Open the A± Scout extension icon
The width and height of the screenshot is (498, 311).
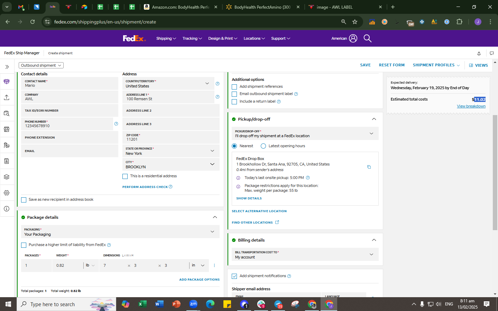pyautogui.click(x=434, y=22)
